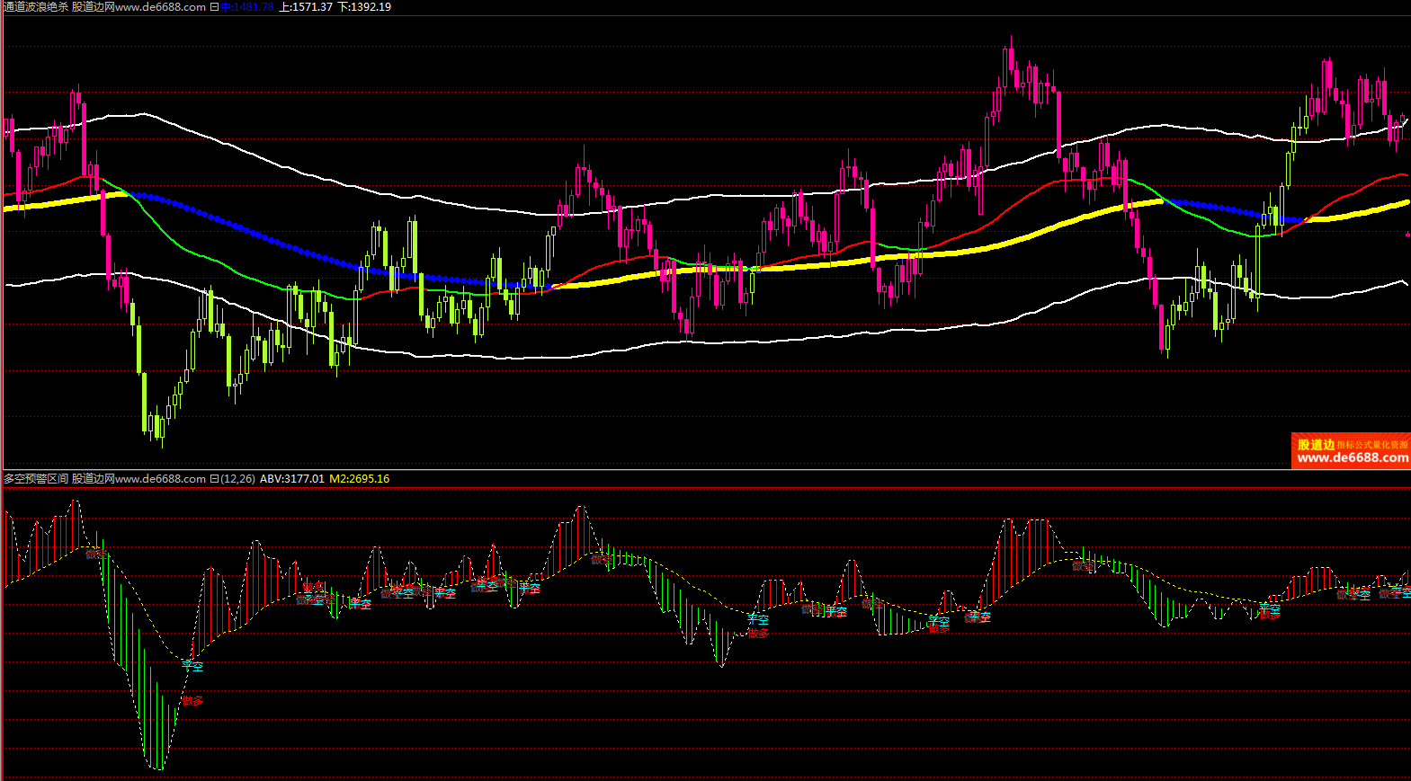Click the blue 中:1481.78 middle value
This screenshot has height=781, width=1411.
point(247,6)
